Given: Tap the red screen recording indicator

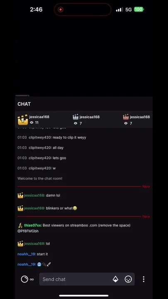Looking at the screenshot, I should [x=61, y=10].
